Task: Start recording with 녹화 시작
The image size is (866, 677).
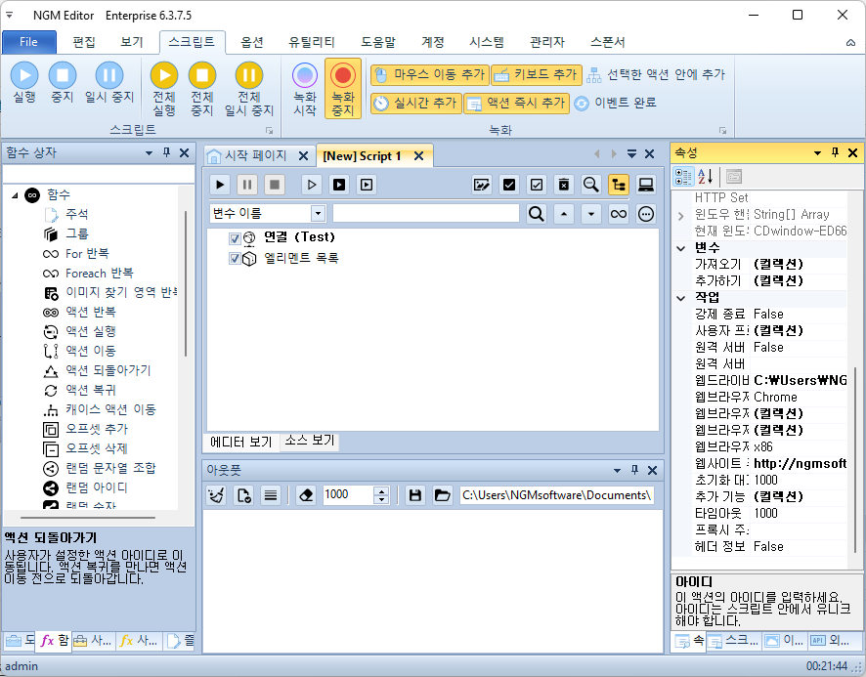Action: 305,88
